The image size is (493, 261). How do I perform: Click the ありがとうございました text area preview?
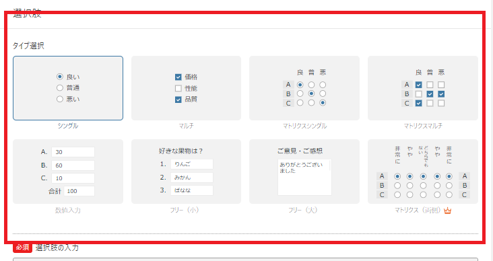click(304, 177)
